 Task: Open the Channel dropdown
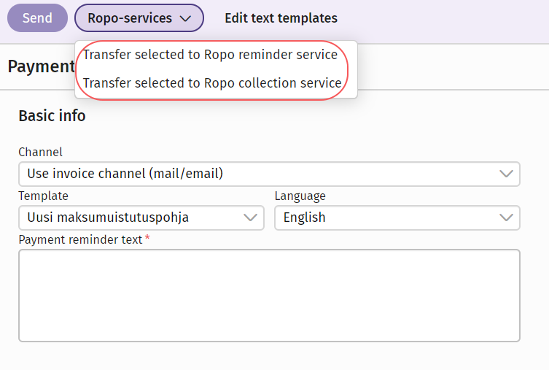[269, 174]
